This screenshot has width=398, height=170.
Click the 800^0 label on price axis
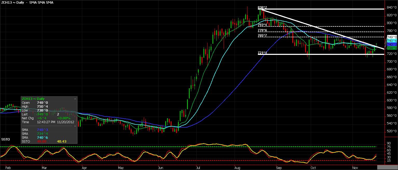[392, 23]
